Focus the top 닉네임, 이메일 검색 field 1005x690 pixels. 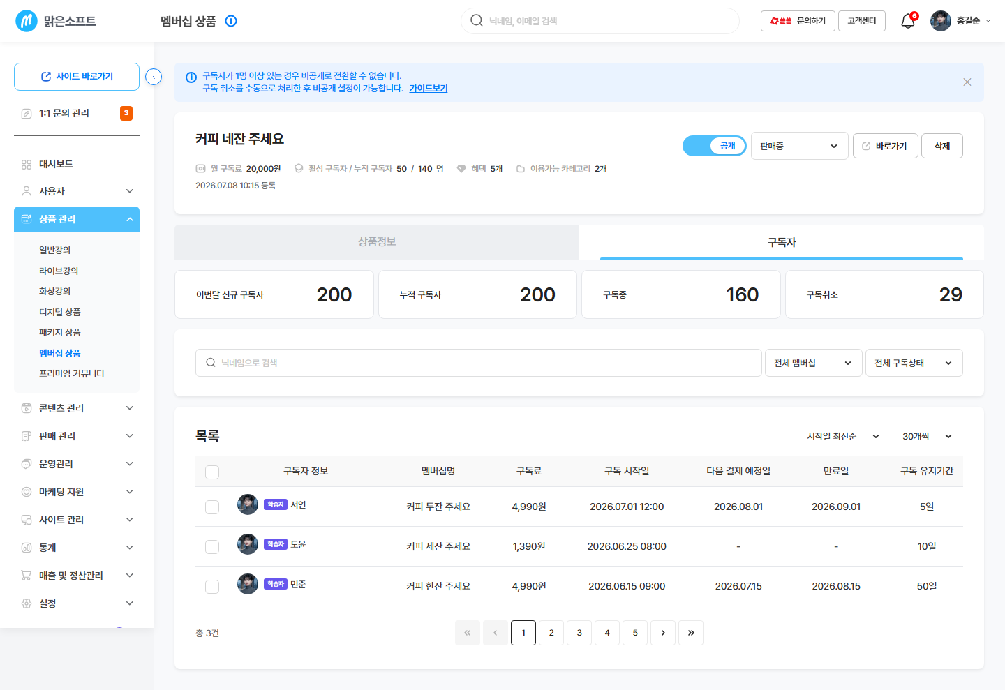click(x=600, y=21)
